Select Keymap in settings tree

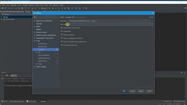pos(39,24)
